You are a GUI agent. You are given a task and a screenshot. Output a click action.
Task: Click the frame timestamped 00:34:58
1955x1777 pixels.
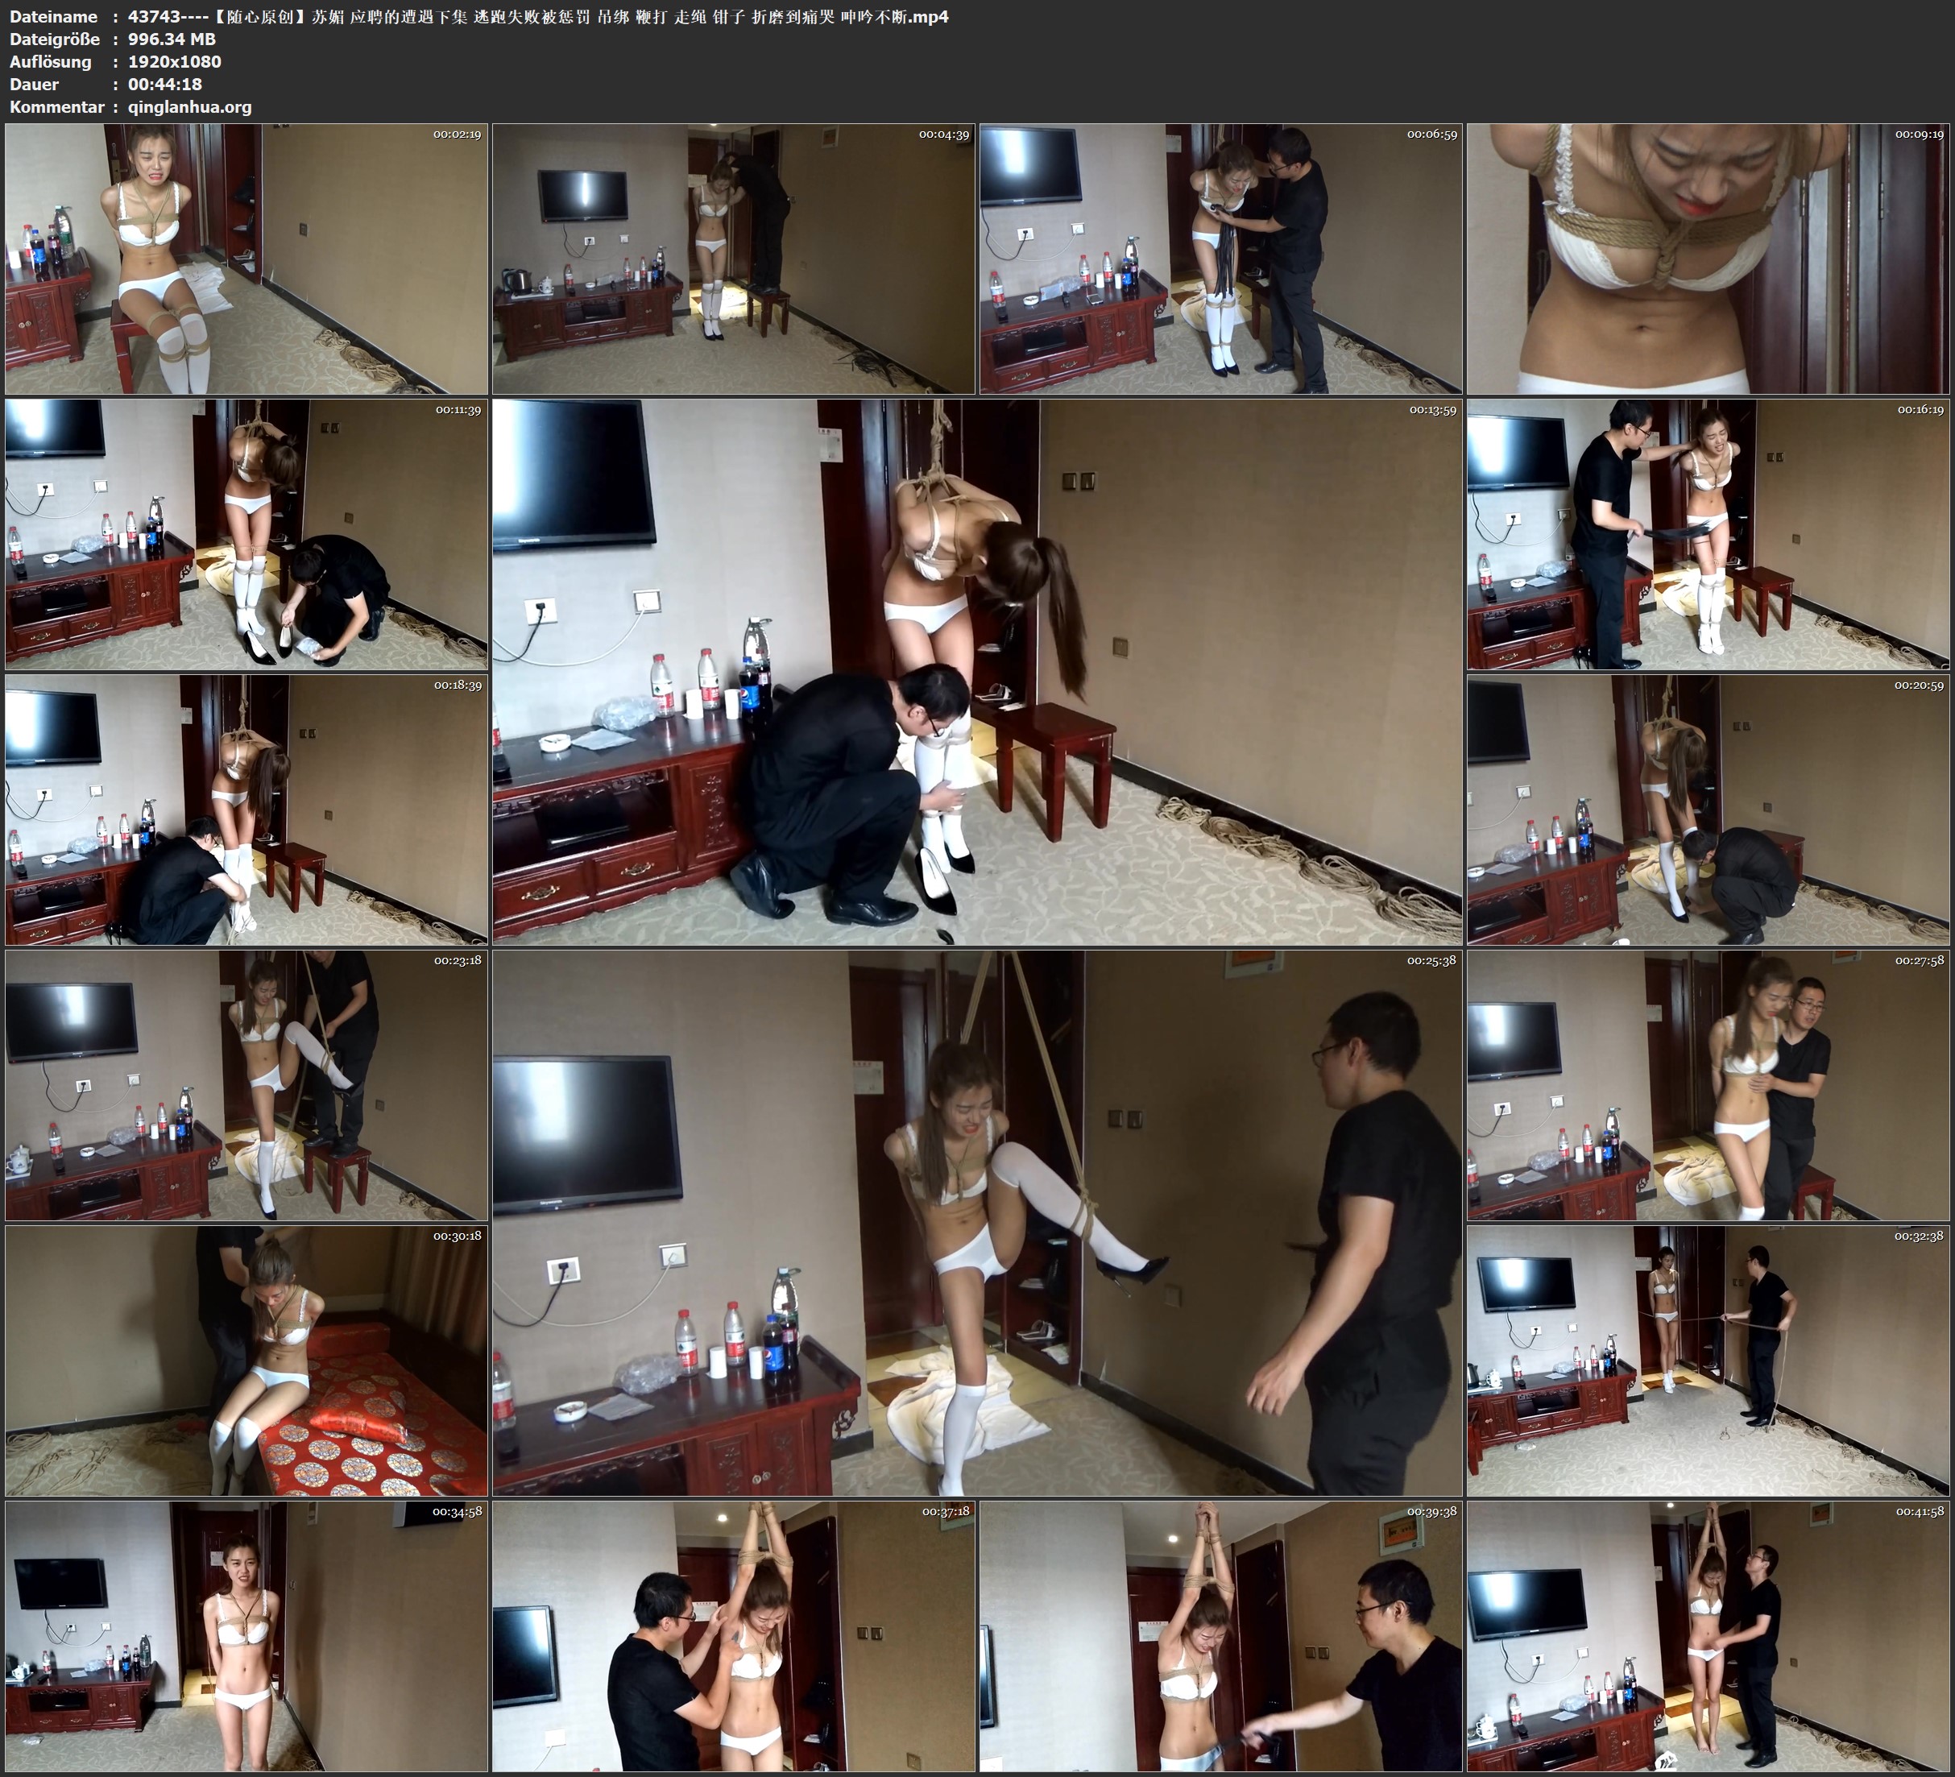246,1636
